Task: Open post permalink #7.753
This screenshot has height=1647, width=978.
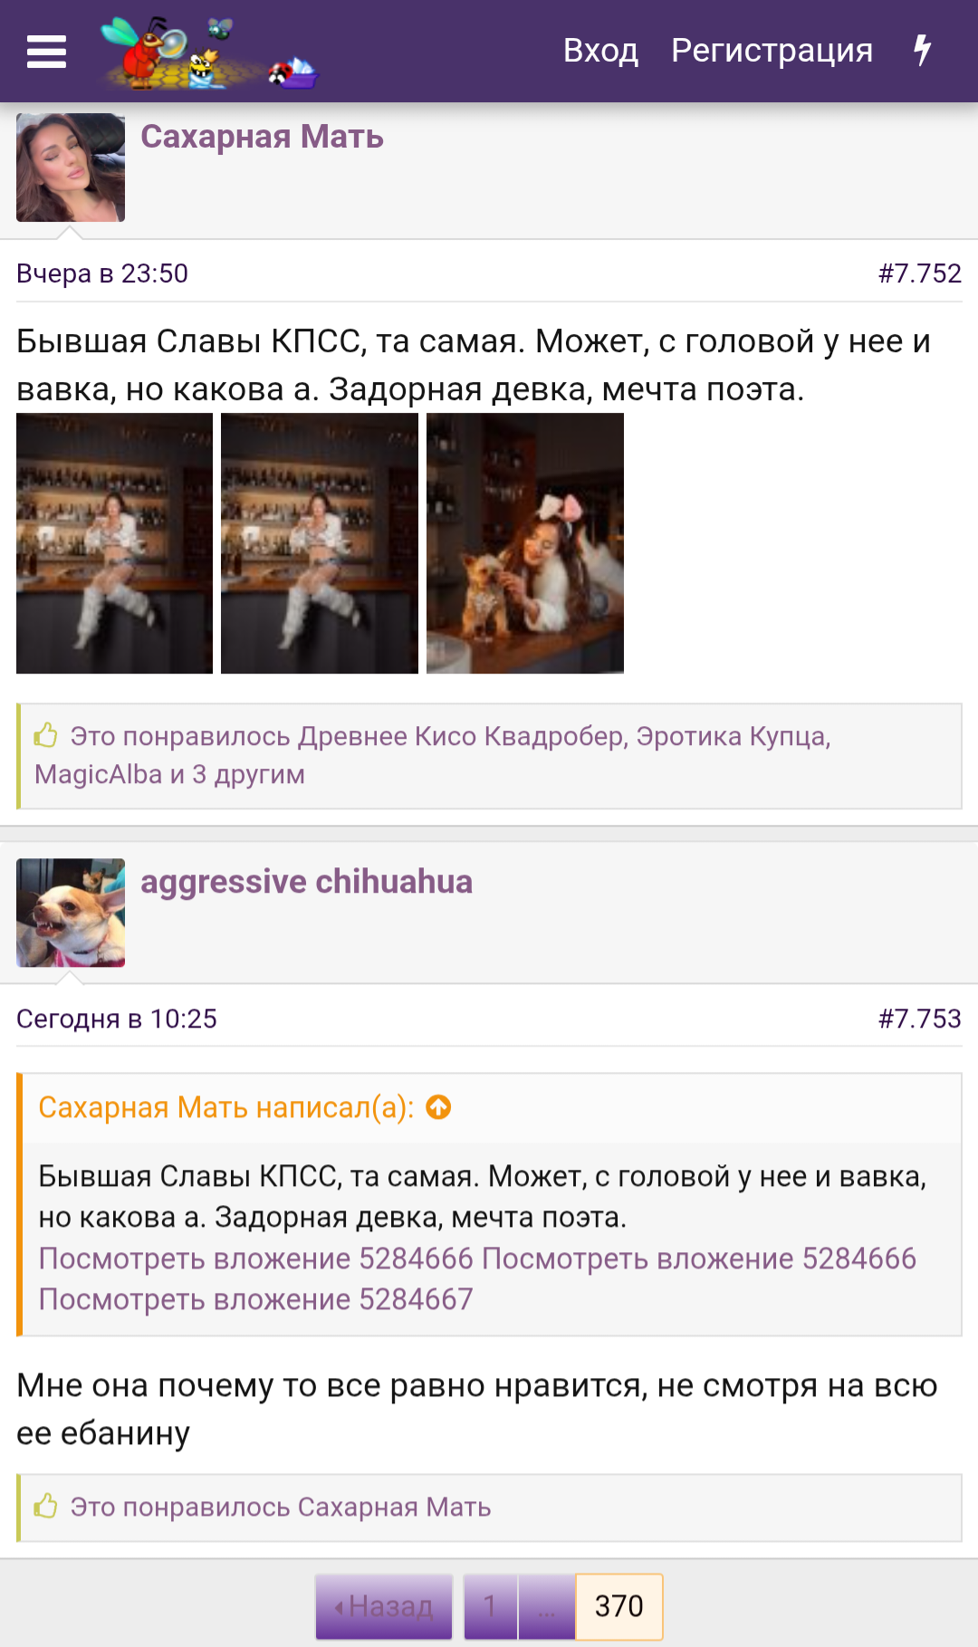Action: point(919,1019)
